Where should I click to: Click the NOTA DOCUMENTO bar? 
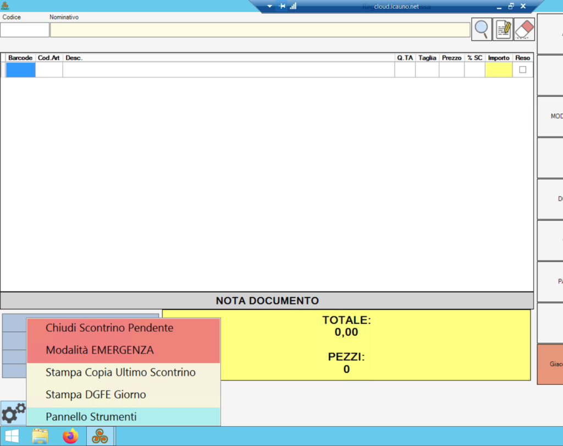tap(267, 301)
